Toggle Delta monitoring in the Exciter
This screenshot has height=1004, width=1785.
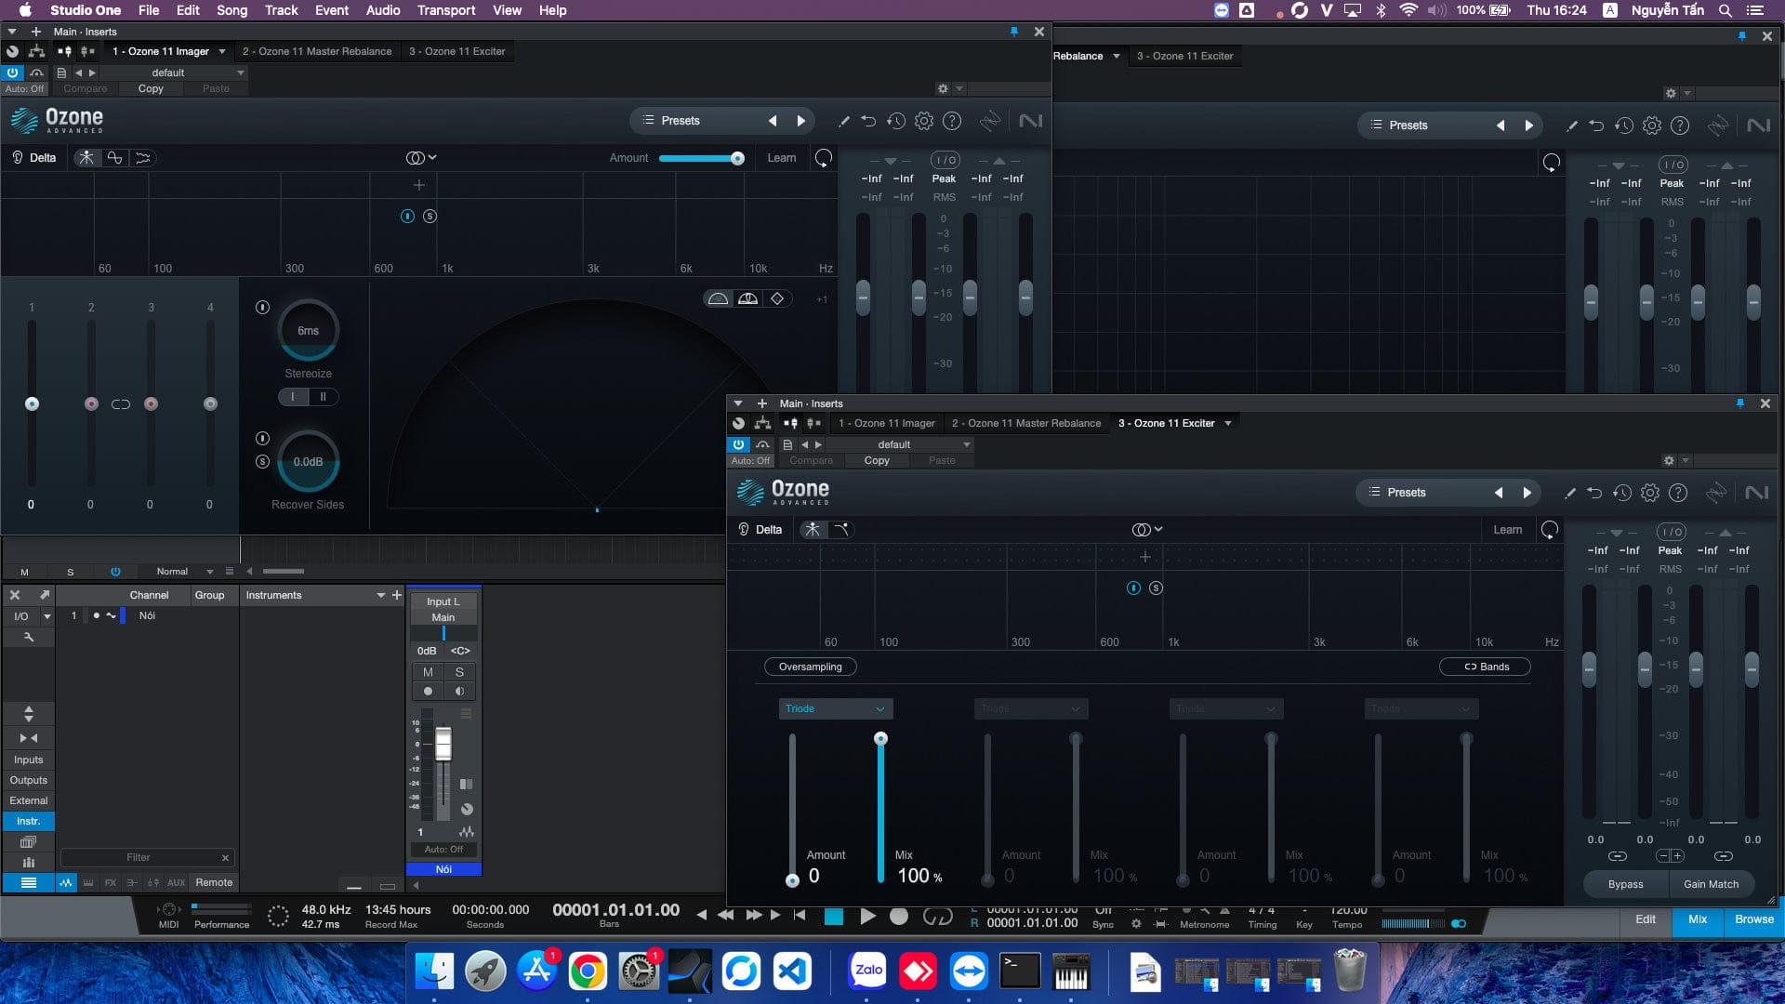pyautogui.click(x=760, y=530)
